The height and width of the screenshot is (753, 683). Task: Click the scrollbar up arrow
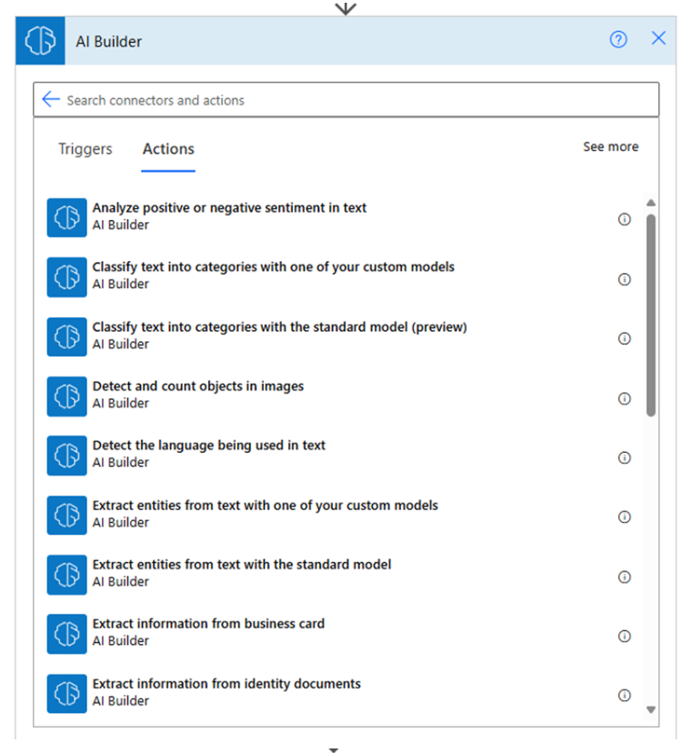(x=650, y=203)
